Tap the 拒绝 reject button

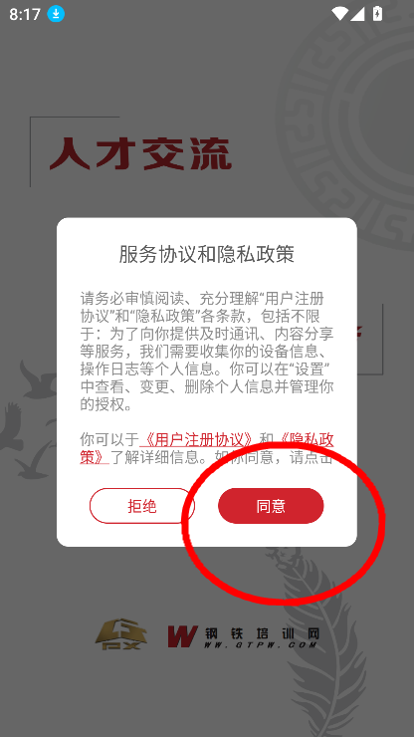[141, 506]
